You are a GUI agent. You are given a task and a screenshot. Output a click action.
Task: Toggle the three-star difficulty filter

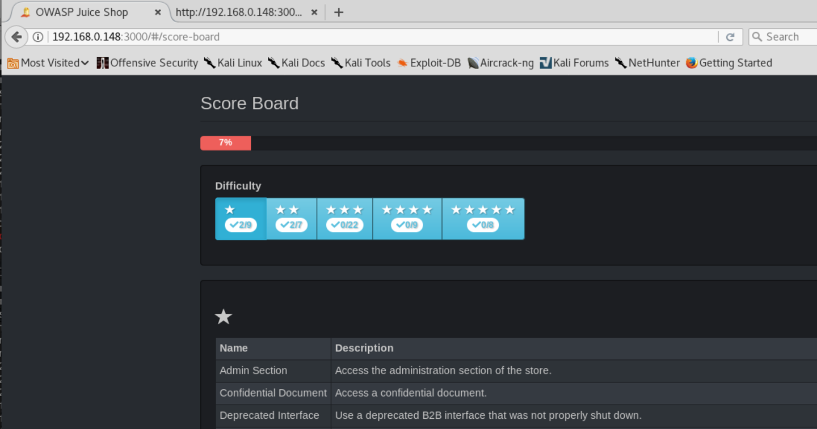[344, 219]
